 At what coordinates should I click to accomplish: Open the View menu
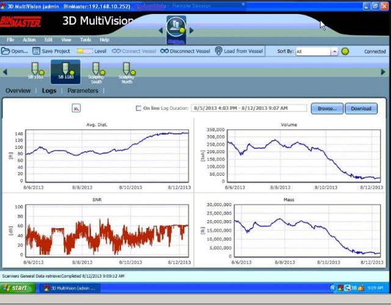(x=66, y=40)
